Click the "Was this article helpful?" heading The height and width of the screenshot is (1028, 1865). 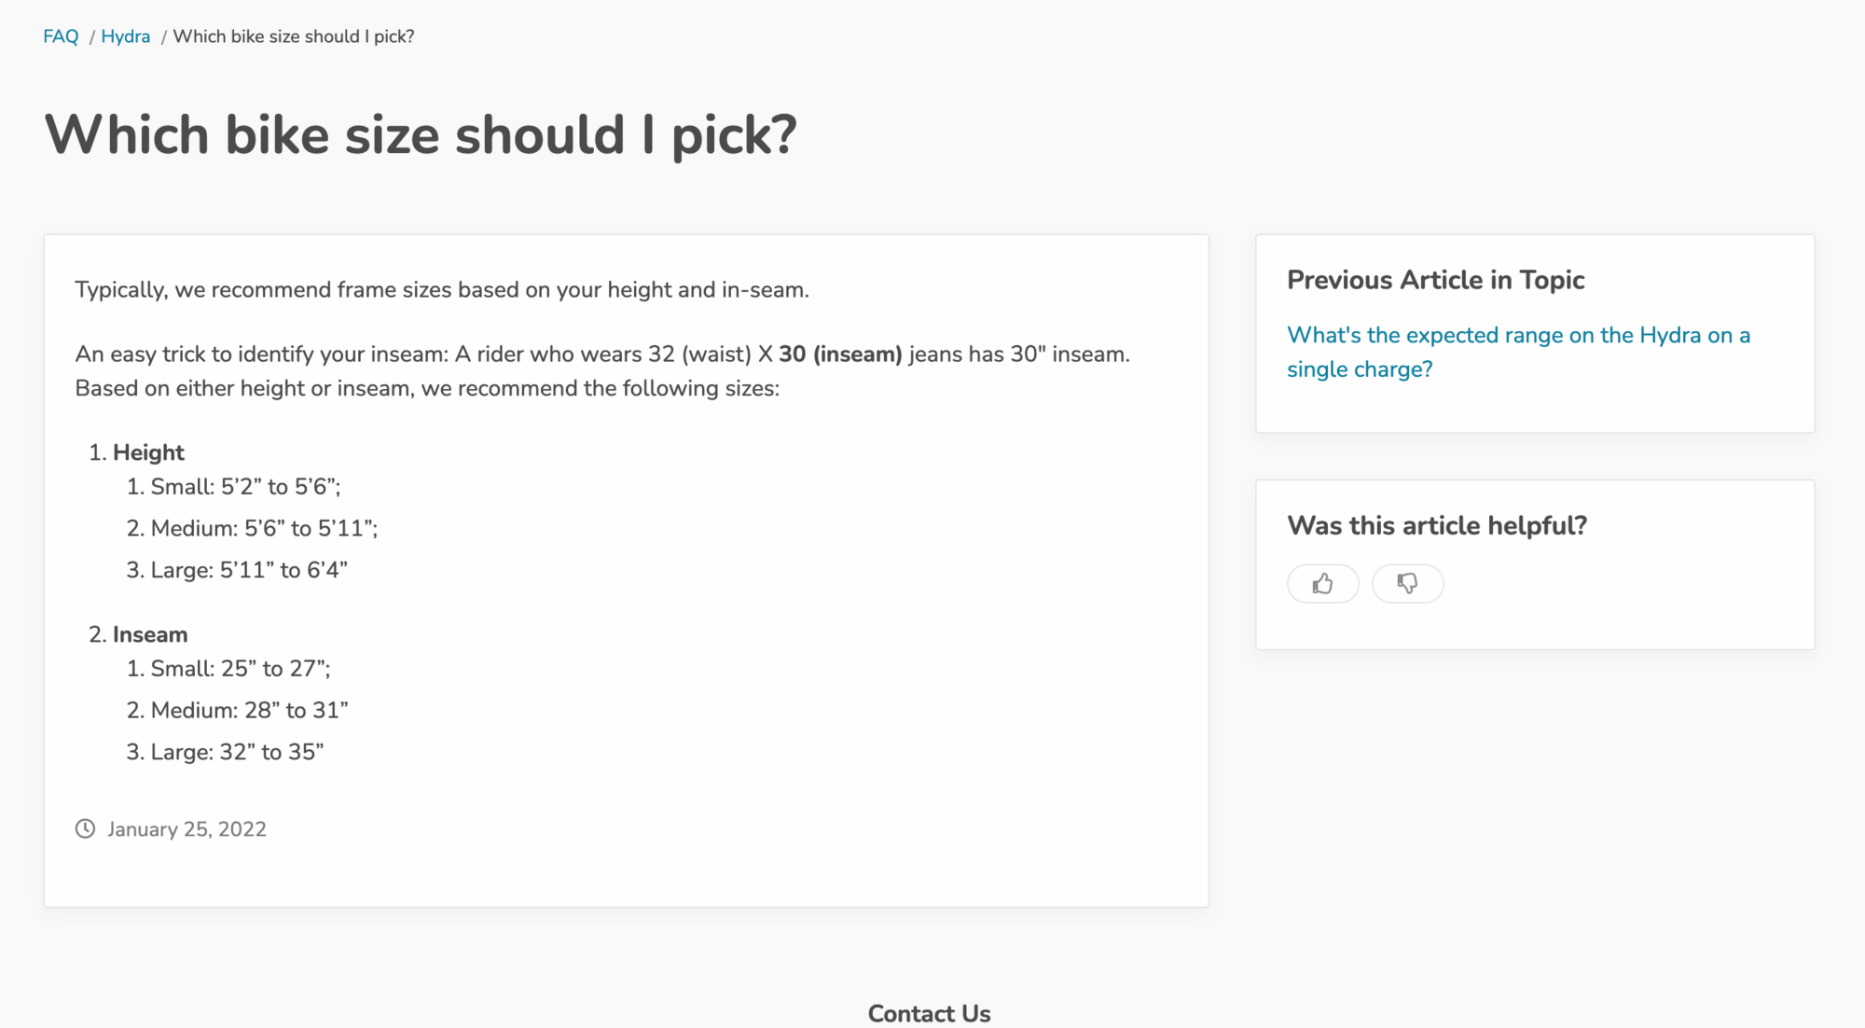[1436, 525]
